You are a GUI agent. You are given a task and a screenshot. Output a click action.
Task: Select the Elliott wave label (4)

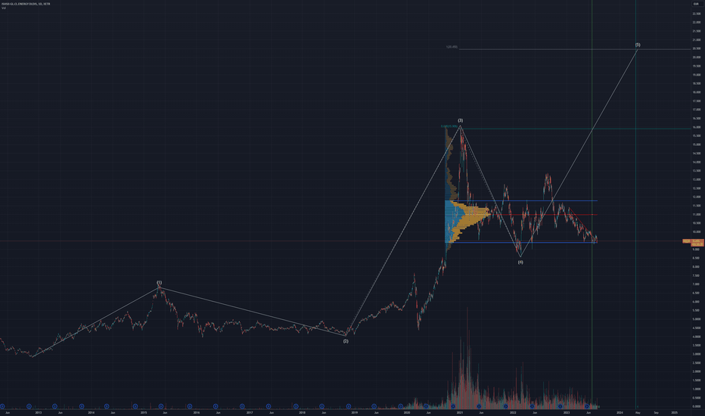pyautogui.click(x=520, y=262)
